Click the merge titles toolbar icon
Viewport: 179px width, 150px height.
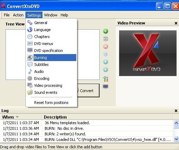click(106, 39)
